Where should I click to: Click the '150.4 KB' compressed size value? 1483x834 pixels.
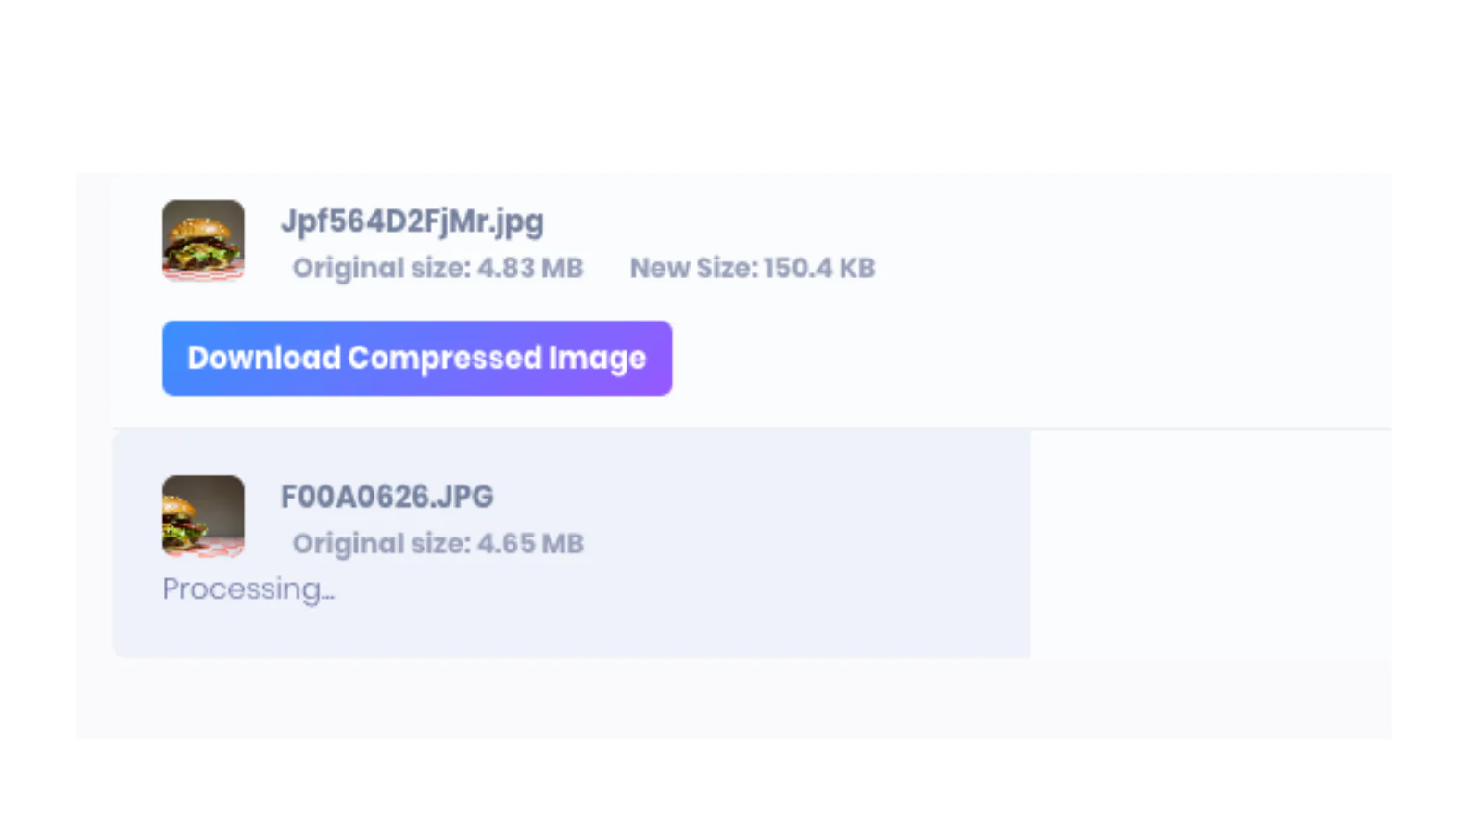tap(819, 268)
